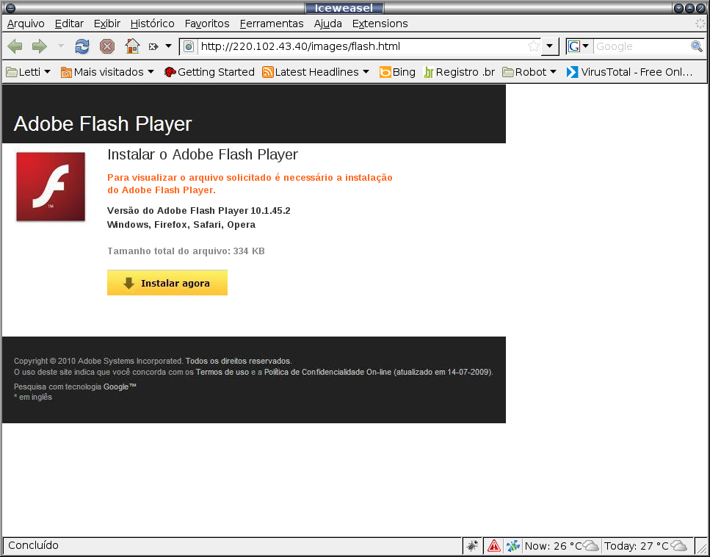
Task: Expand the Mais visitados bookmark folder
Action: pos(108,72)
